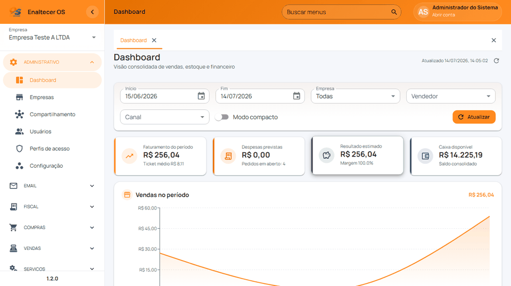Collapse the sidebar with the chevron button
Image resolution: width=511 pixels, height=286 pixels.
coord(92,12)
